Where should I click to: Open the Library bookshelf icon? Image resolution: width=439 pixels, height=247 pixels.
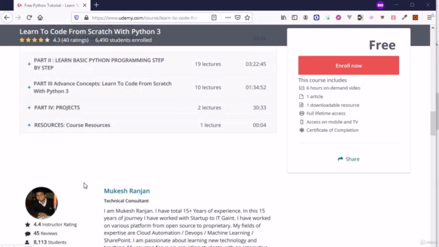tap(283, 18)
